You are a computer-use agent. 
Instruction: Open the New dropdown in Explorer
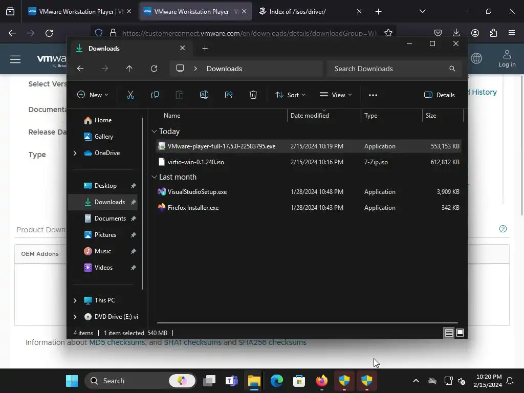(x=93, y=95)
